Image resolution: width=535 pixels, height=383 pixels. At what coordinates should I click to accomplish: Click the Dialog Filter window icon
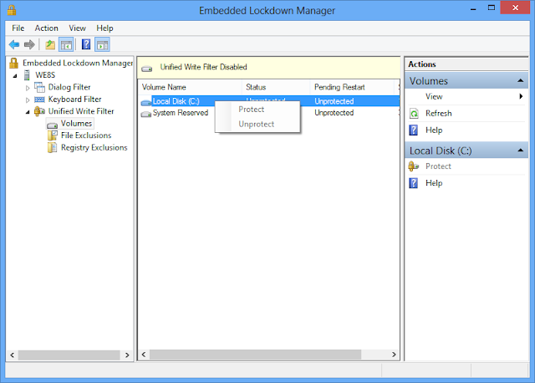tap(39, 87)
